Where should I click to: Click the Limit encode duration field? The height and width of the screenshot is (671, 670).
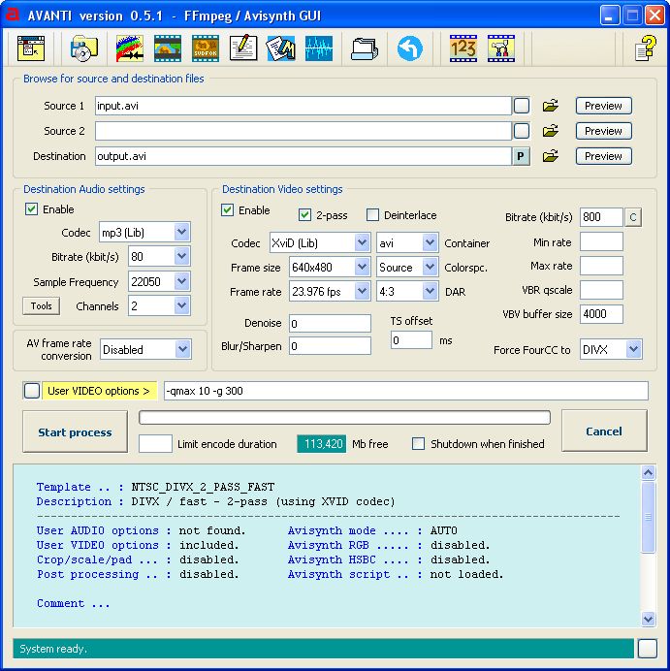tap(155, 444)
